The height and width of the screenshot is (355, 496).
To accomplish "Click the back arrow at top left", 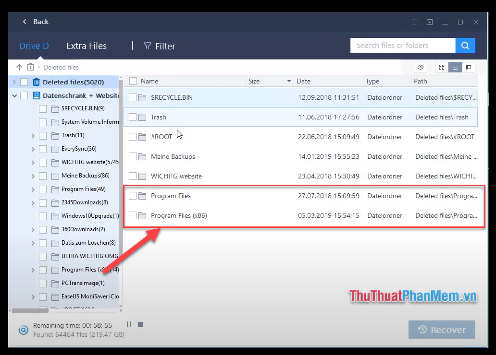I will click(x=25, y=22).
